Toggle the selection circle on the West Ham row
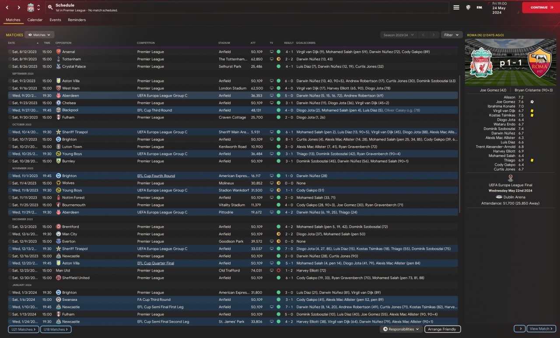The width and height of the screenshot is (560, 338). point(10,88)
